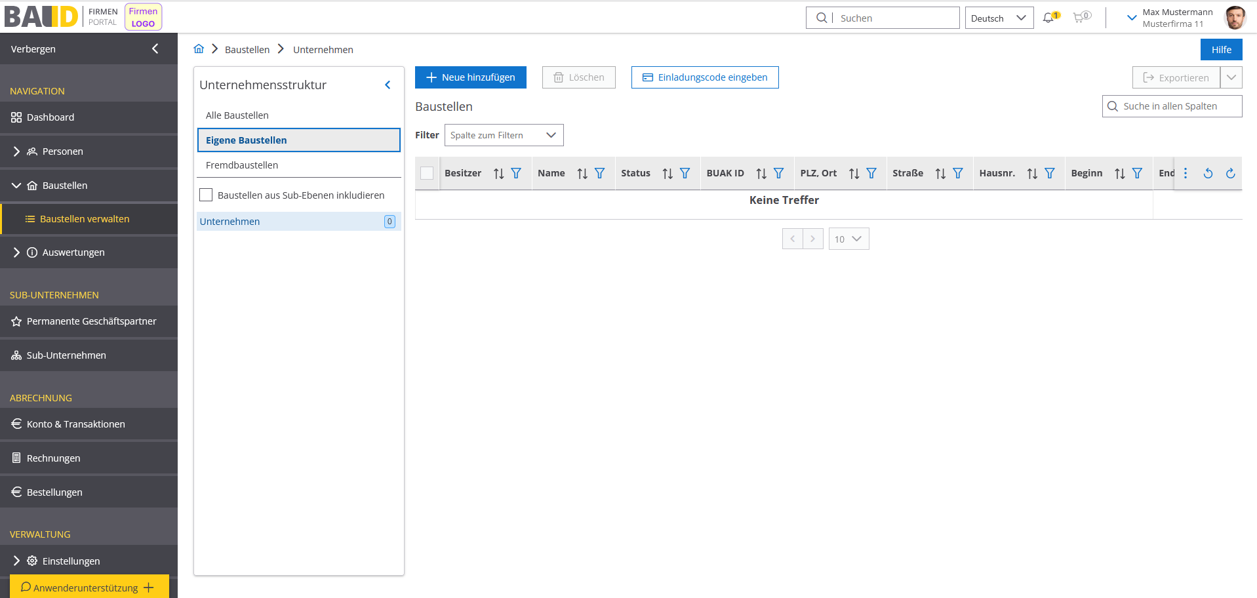Click the table refresh icon
This screenshot has height=598, width=1257.
point(1230,174)
